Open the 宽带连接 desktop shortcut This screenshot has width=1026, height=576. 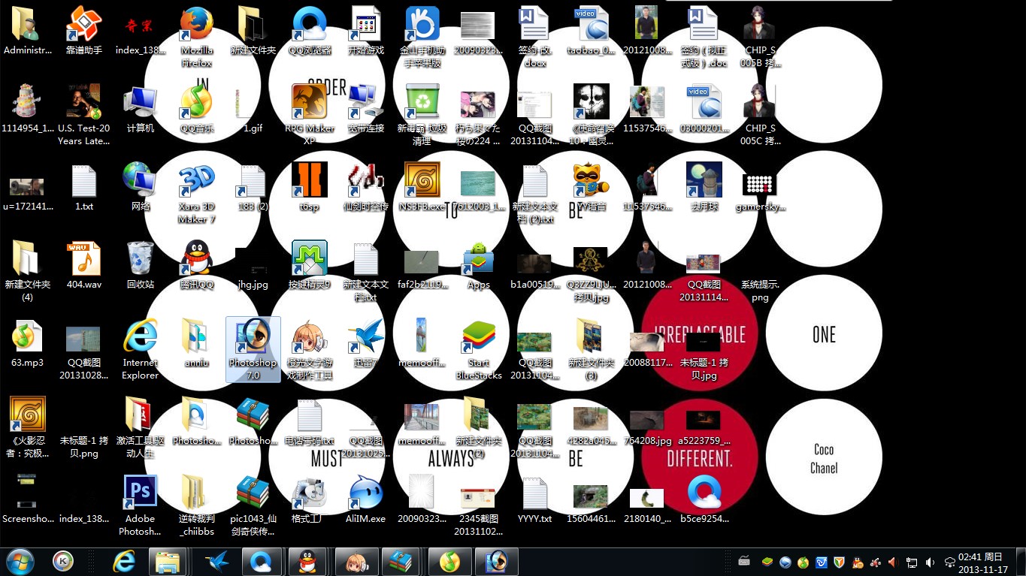366,109
